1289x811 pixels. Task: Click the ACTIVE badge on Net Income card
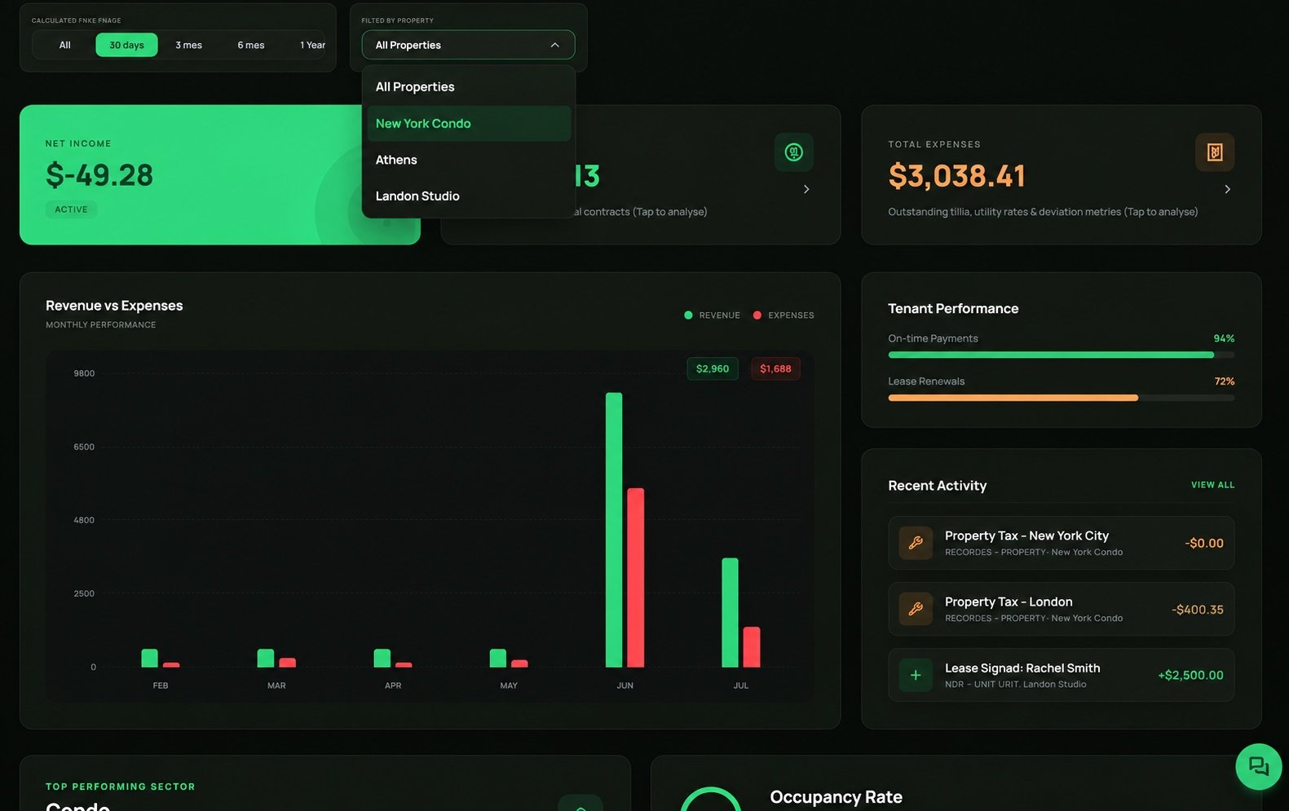[71, 209]
